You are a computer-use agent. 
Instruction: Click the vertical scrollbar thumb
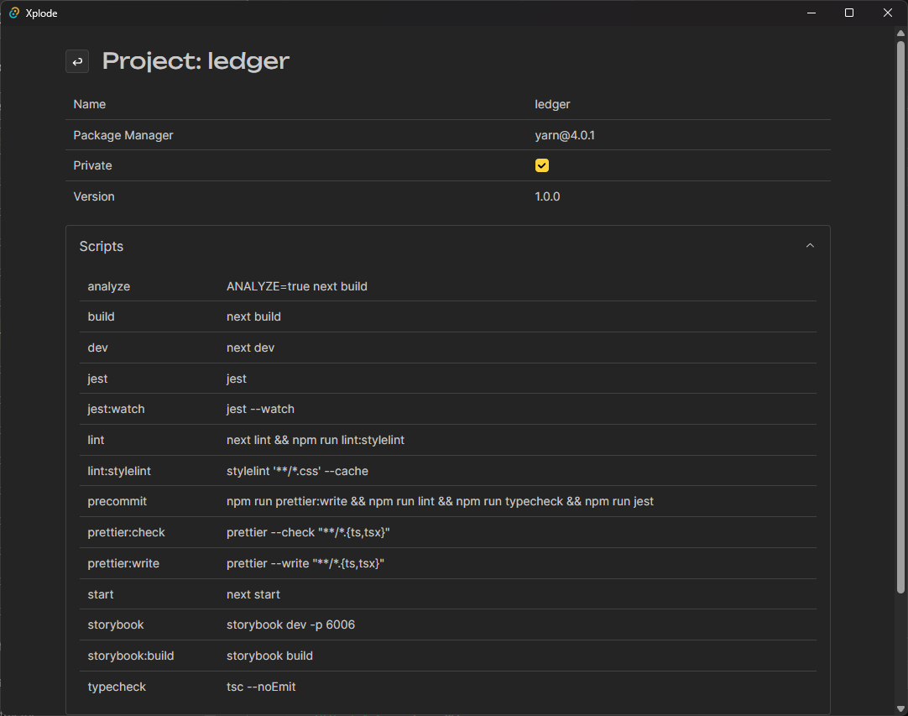pyautogui.click(x=900, y=316)
